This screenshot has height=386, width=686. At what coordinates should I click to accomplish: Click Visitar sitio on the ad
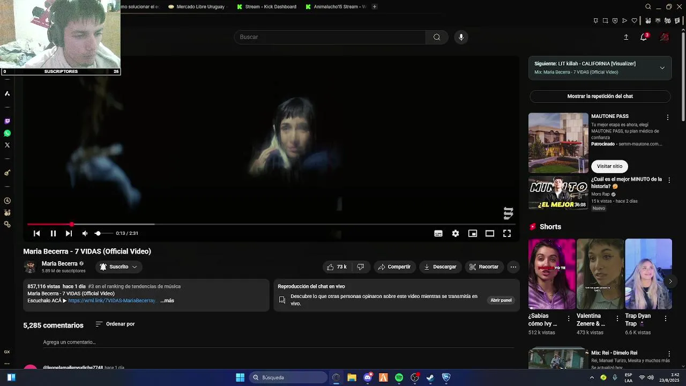click(609, 166)
